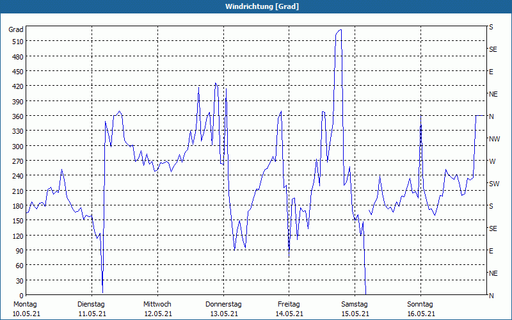Screen dimensions: 512x320
Task: Select the y-axis value 450
Action: click(x=18, y=72)
